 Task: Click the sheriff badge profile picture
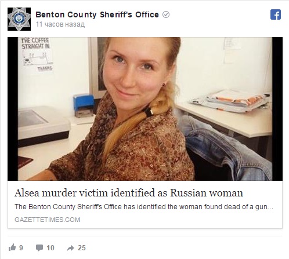click(x=19, y=19)
